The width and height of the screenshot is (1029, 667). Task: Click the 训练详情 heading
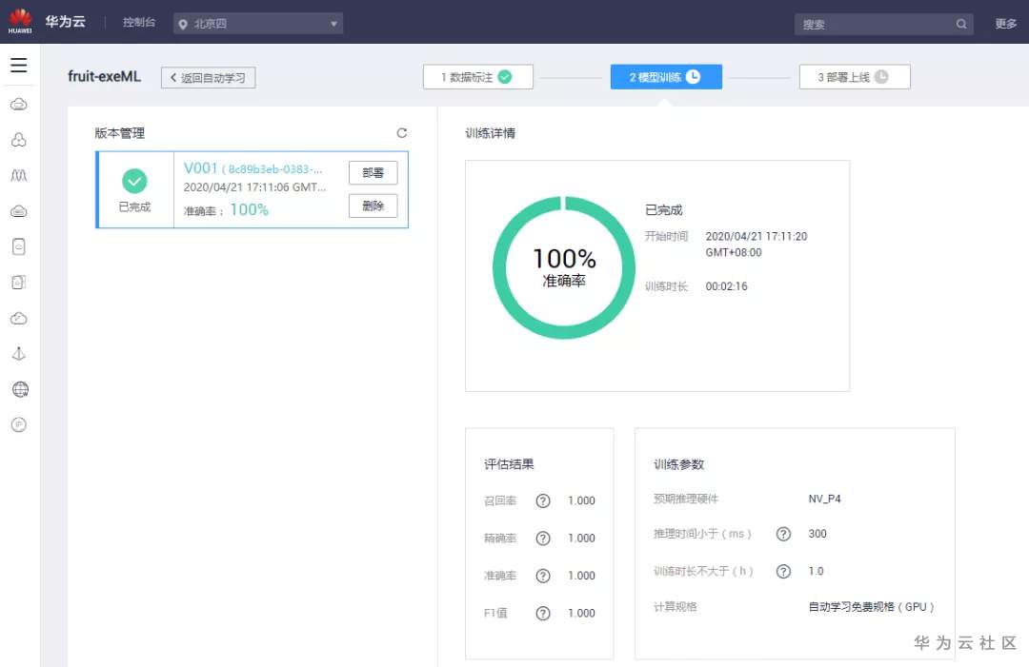(491, 133)
